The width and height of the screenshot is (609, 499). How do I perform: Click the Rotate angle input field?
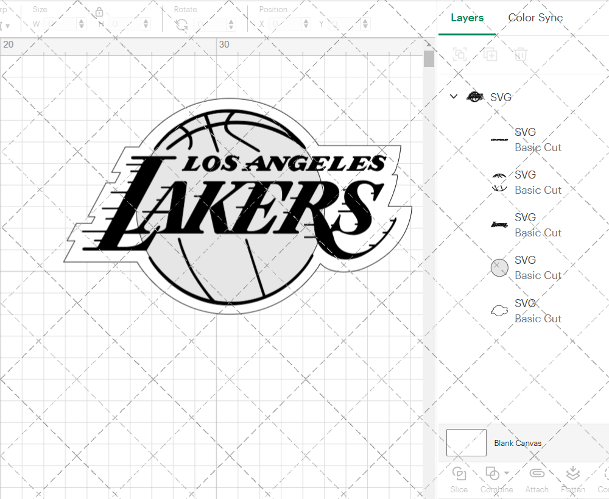[210, 24]
